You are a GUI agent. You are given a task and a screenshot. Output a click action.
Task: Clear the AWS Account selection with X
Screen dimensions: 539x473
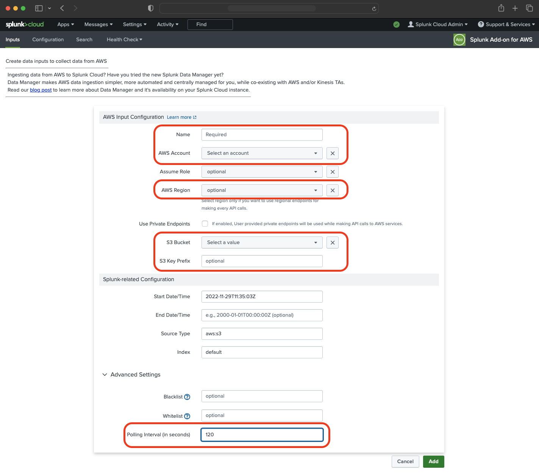[333, 153]
